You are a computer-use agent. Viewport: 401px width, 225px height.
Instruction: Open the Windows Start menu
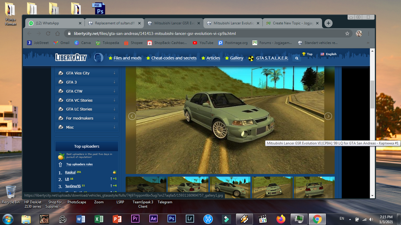(8, 219)
